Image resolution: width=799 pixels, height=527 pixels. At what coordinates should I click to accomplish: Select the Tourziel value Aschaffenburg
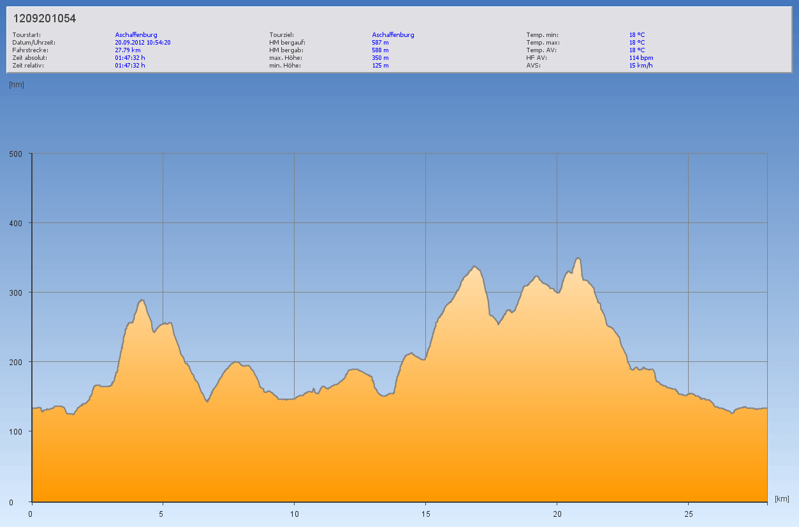point(393,34)
